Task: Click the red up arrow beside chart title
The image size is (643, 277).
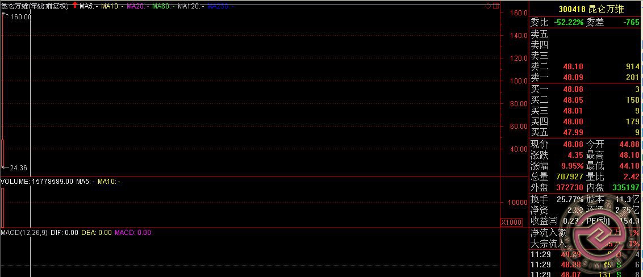Action: [x=75, y=5]
